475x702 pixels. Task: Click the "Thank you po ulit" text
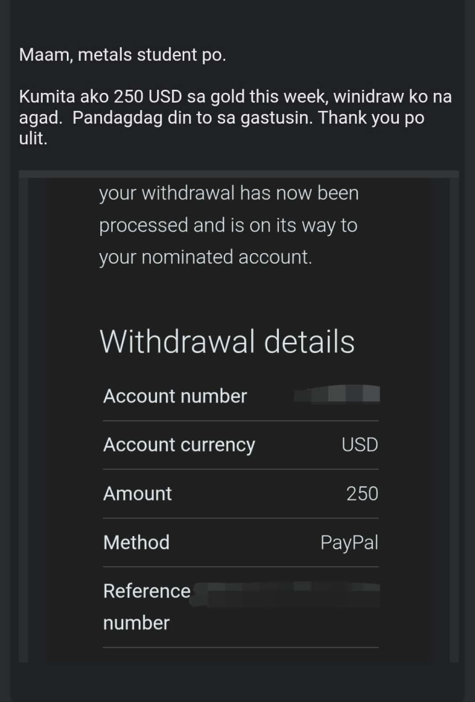point(383,118)
